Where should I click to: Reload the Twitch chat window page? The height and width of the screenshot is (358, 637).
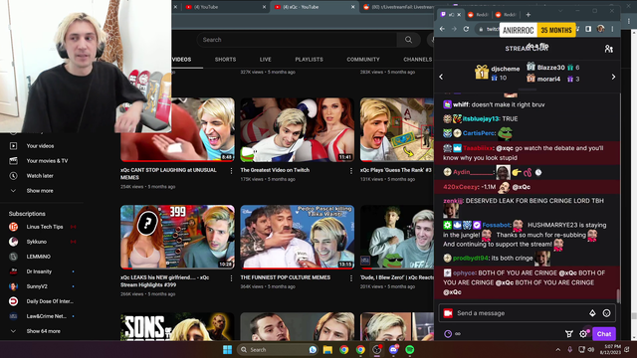(467, 29)
